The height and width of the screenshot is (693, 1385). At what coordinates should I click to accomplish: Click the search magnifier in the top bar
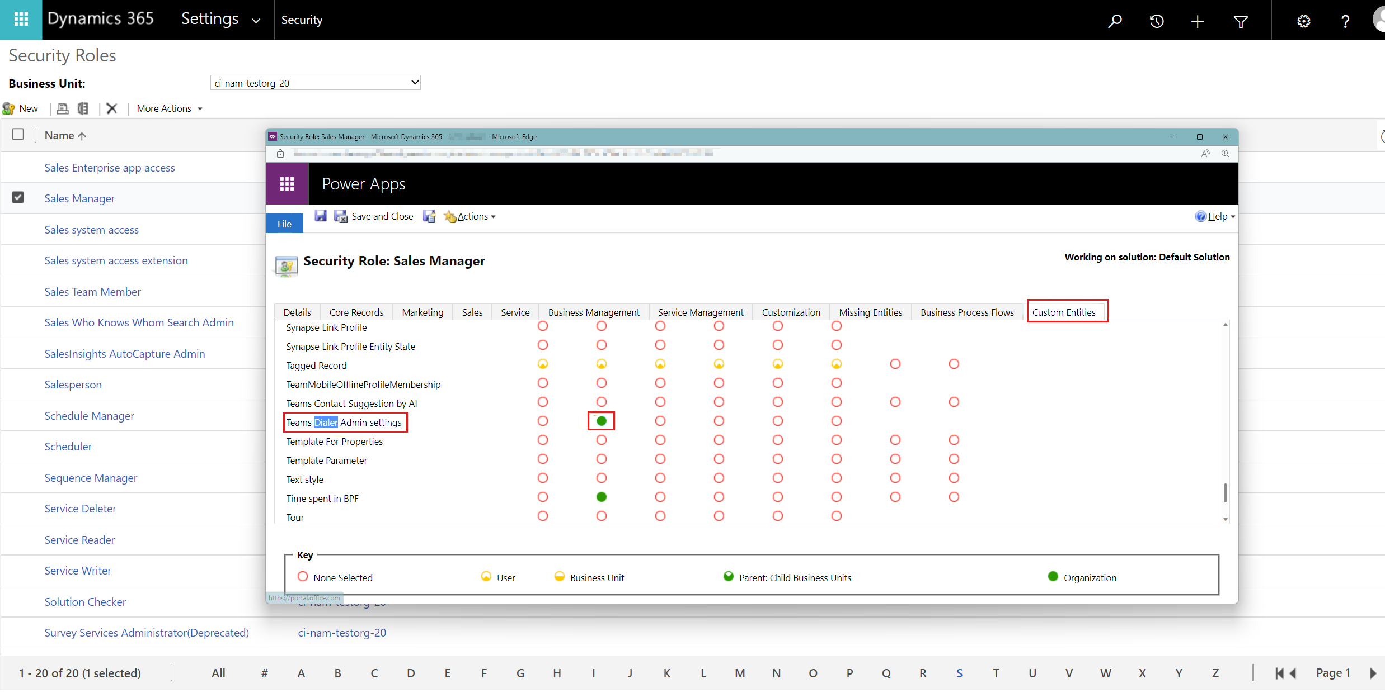[1115, 21]
